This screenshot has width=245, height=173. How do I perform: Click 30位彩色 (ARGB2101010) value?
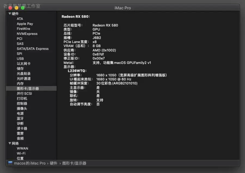coord(117,83)
